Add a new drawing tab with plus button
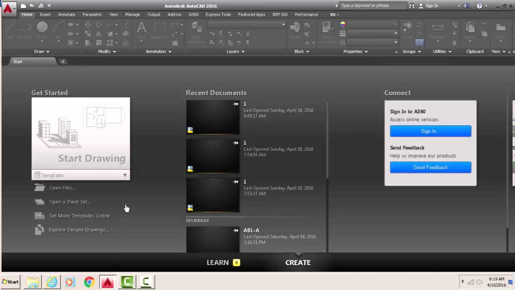 click(x=63, y=62)
